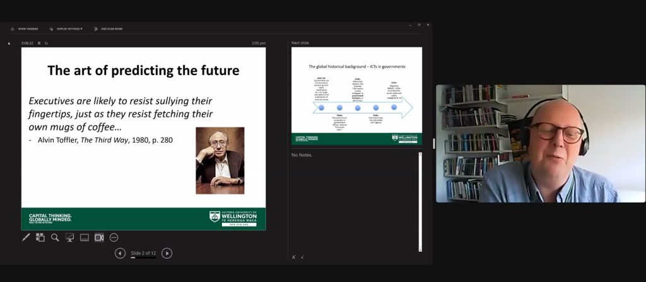Click Show Taskbar
646x282 pixels.
coord(25,28)
